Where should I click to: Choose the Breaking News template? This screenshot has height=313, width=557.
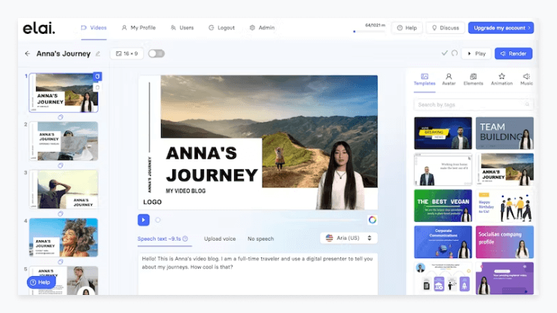point(443,133)
